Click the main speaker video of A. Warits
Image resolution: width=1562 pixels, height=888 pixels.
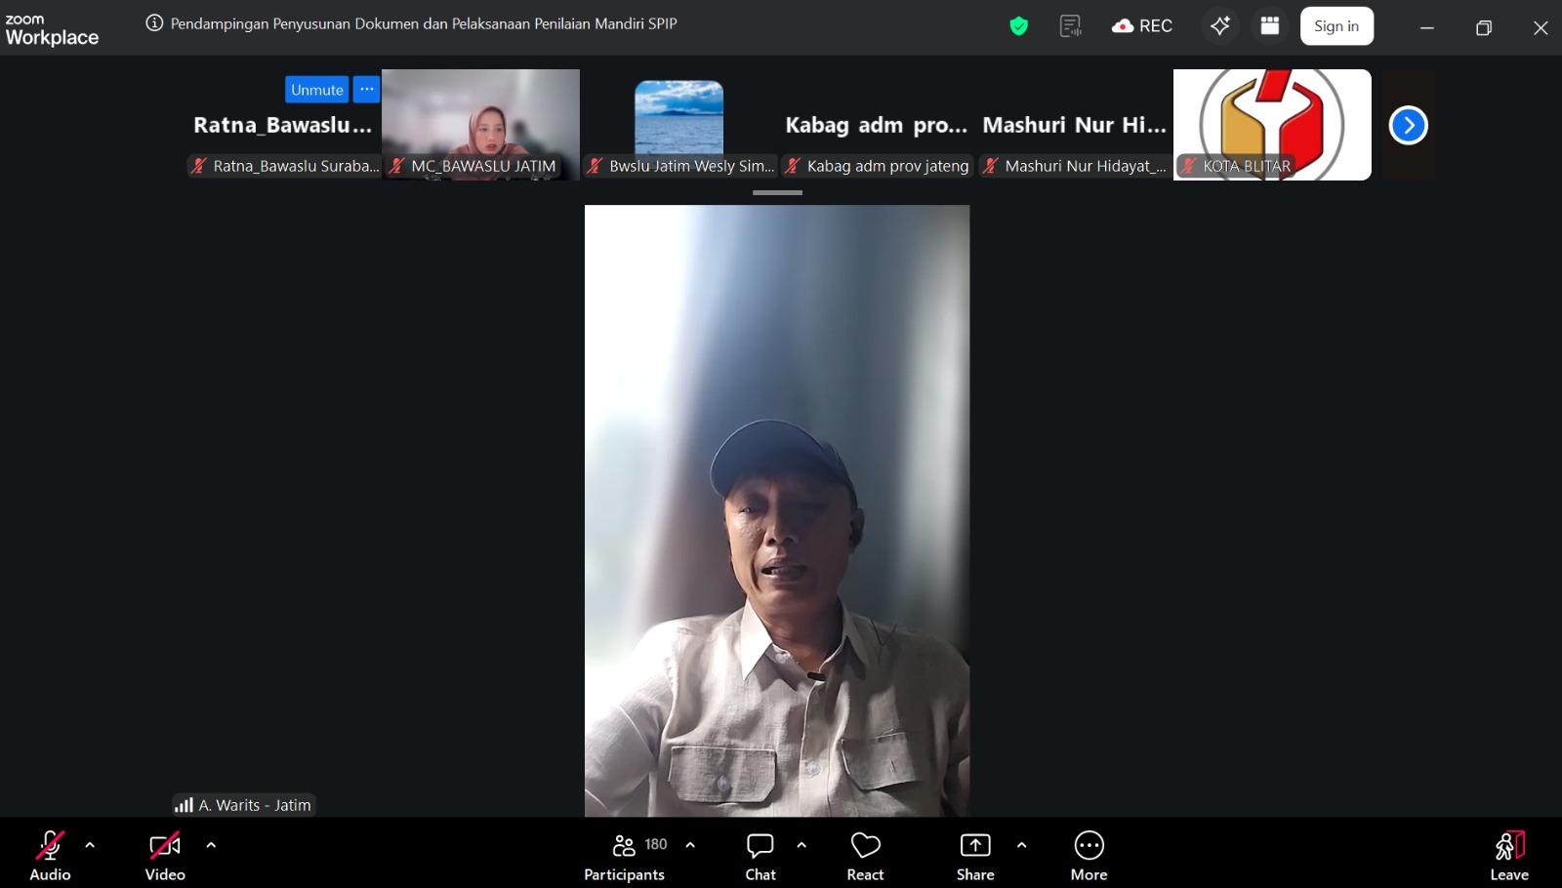click(x=777, y=510)
